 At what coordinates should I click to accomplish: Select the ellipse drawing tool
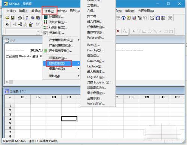click(x=150, y=31)
